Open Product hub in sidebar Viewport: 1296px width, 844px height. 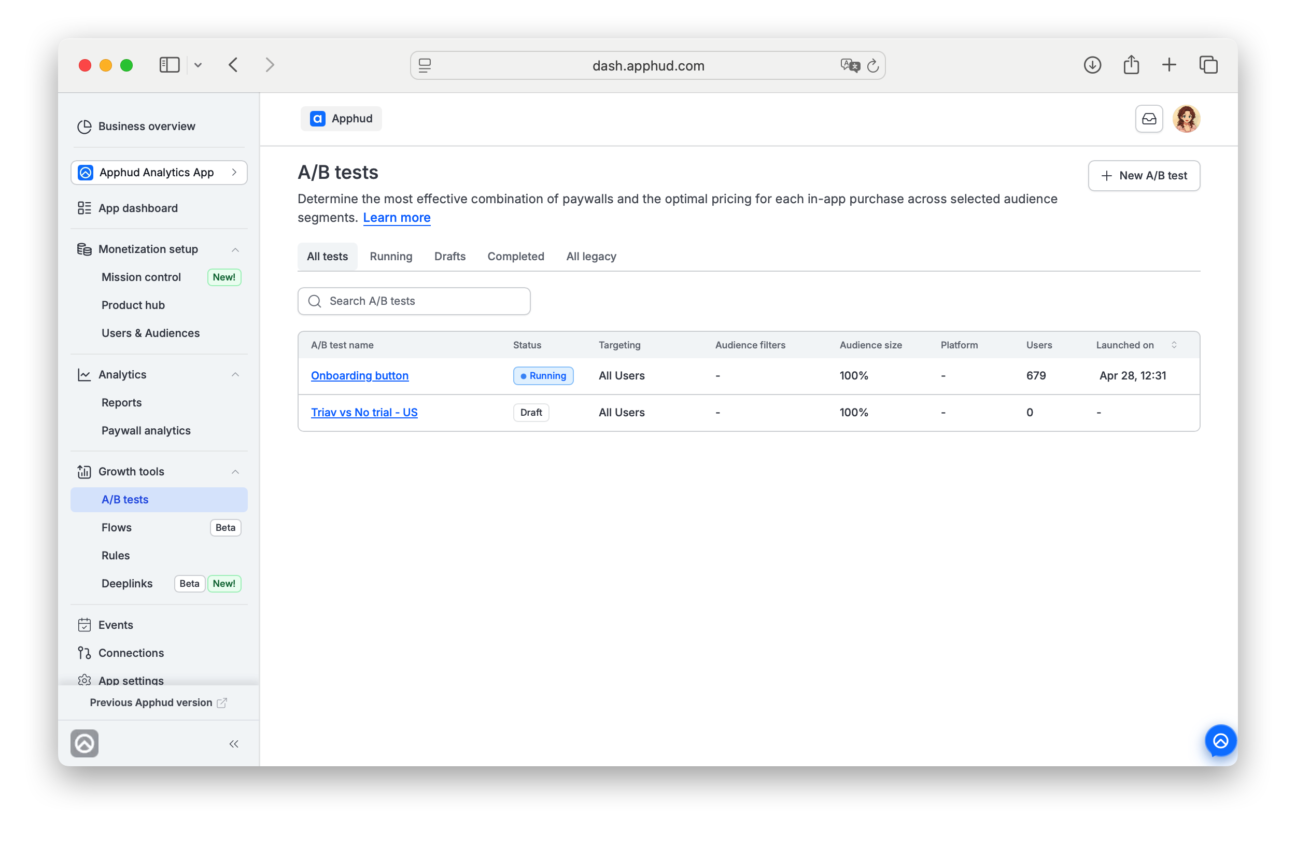pyautogui.click(x=133, y=305)
